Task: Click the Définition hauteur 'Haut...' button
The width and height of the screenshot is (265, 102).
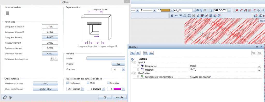Action: pos(50,53)
